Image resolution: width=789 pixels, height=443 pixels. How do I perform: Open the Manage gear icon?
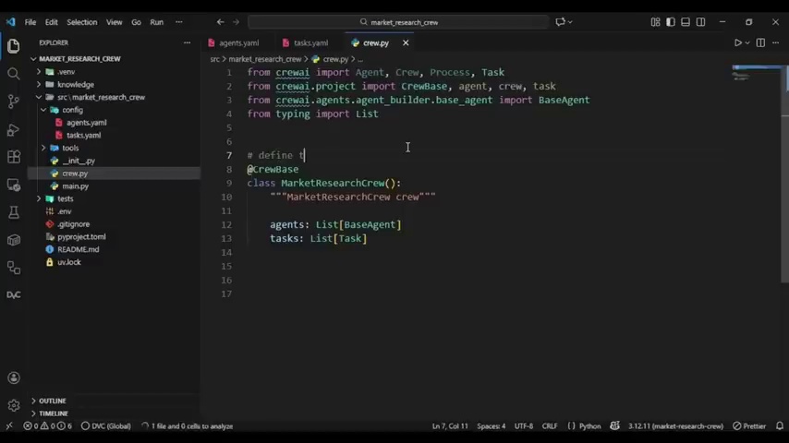coord(14,405)
